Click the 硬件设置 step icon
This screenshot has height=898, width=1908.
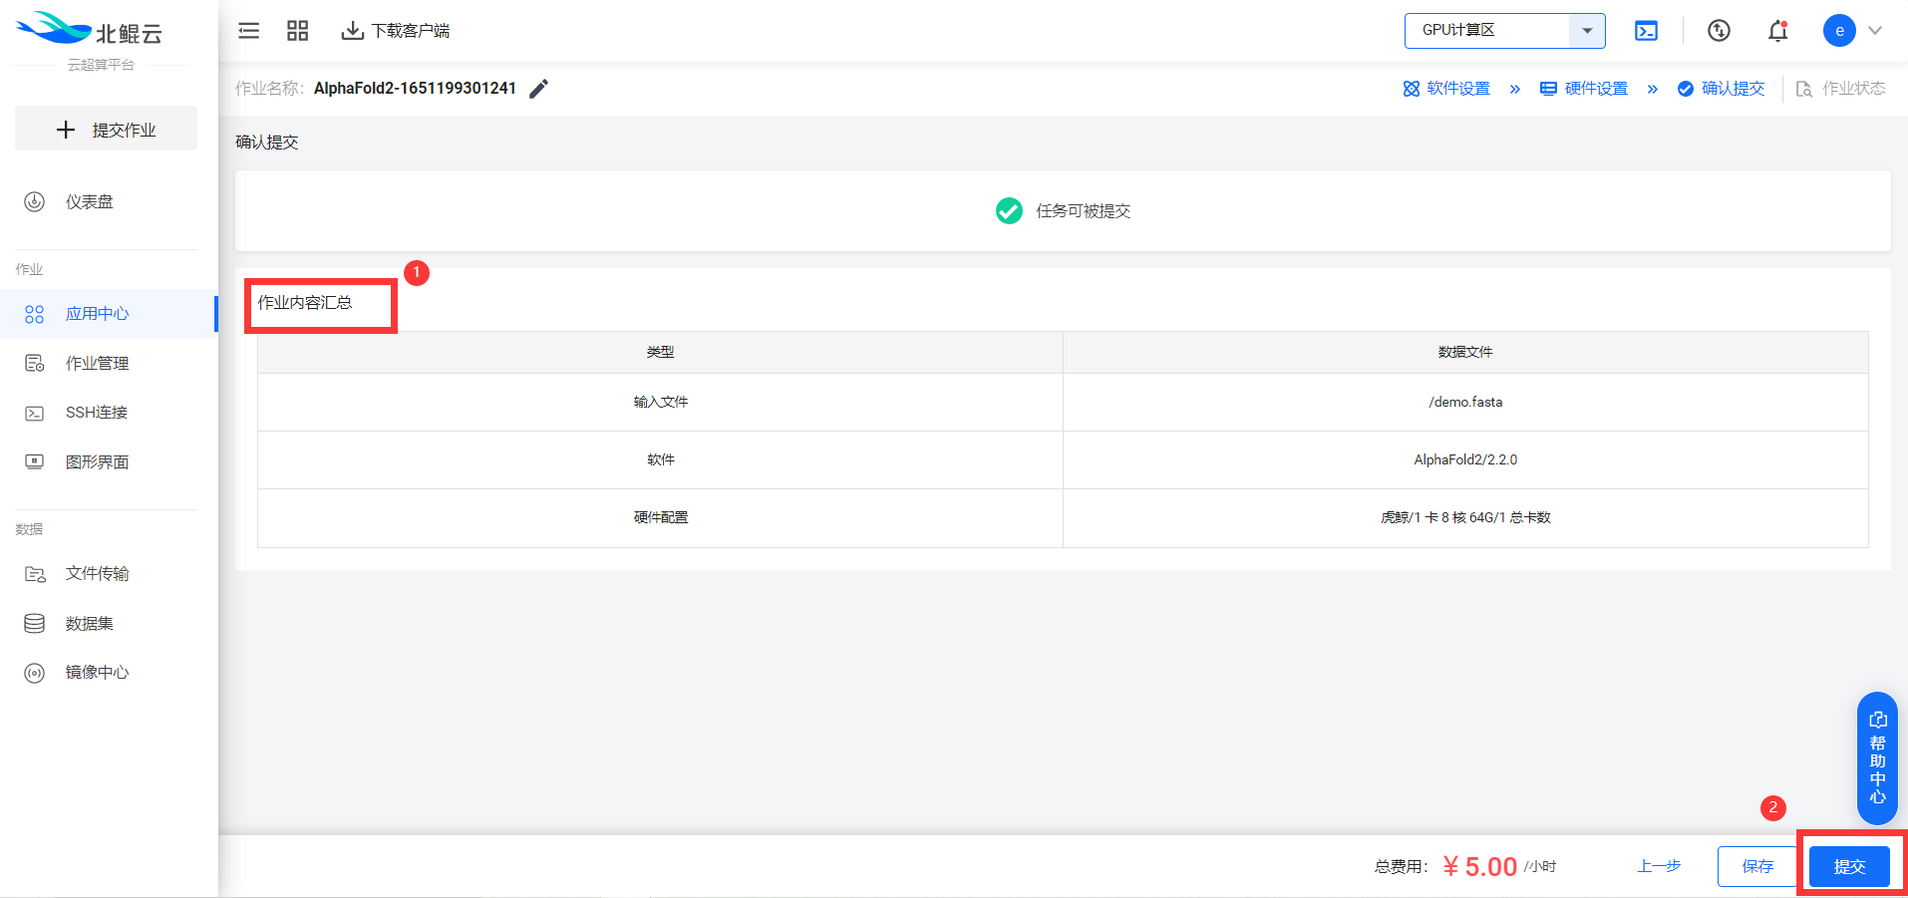click(x=1548, y=89)
